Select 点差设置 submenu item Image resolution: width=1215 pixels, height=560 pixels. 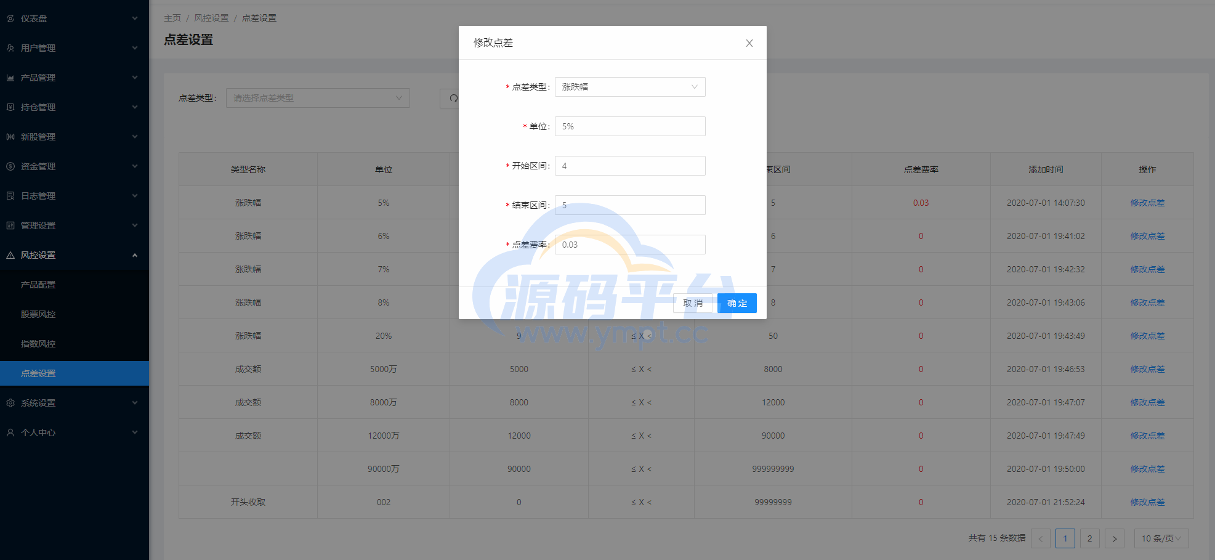pyautogui.click(x=75, y=373)
